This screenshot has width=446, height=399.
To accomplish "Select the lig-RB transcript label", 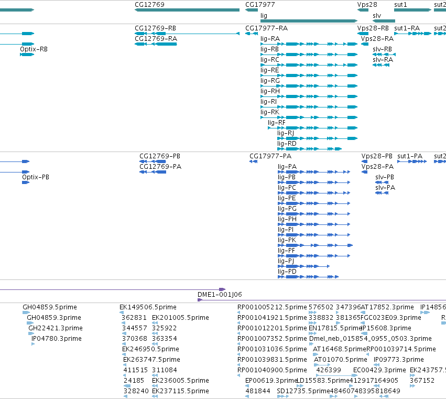I will pos(270,49).
